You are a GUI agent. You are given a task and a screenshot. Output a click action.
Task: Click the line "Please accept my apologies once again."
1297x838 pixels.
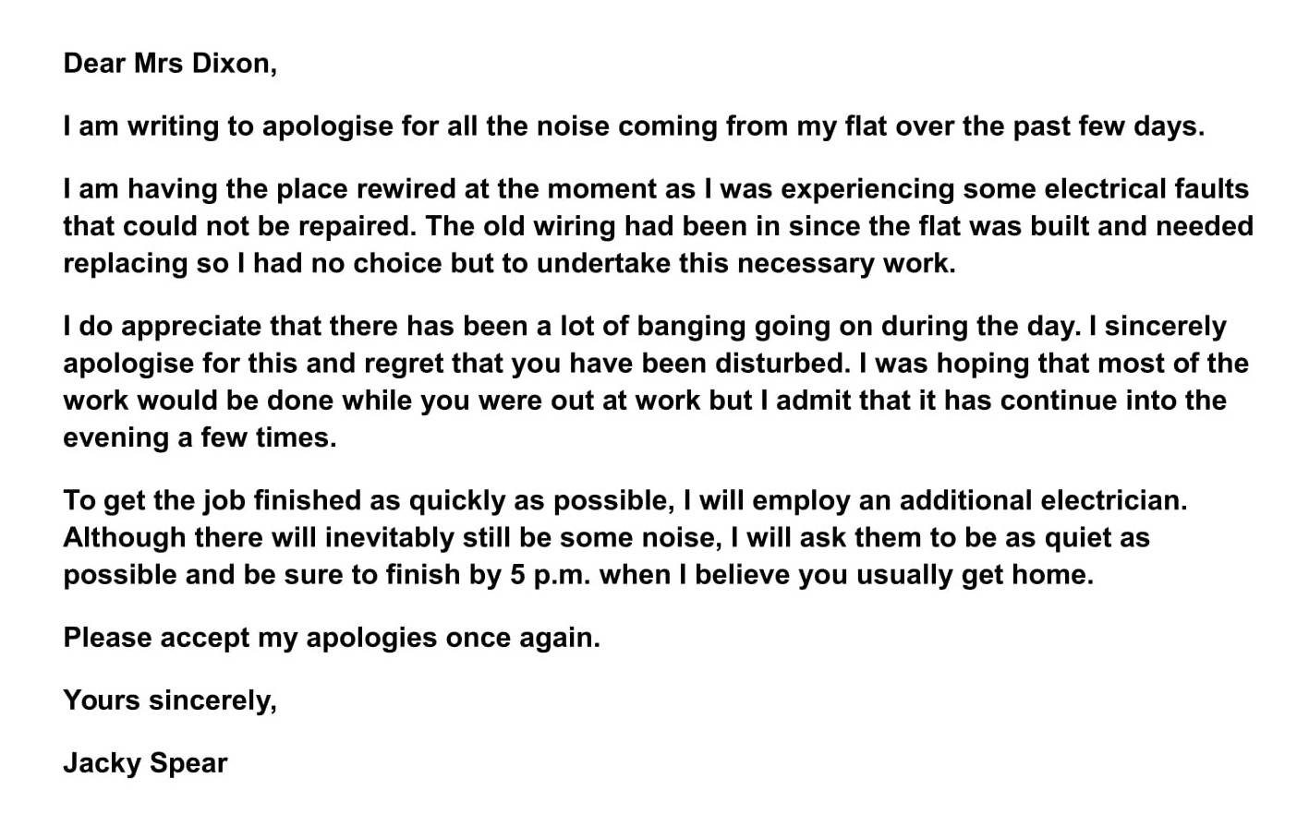coord(331,637)
